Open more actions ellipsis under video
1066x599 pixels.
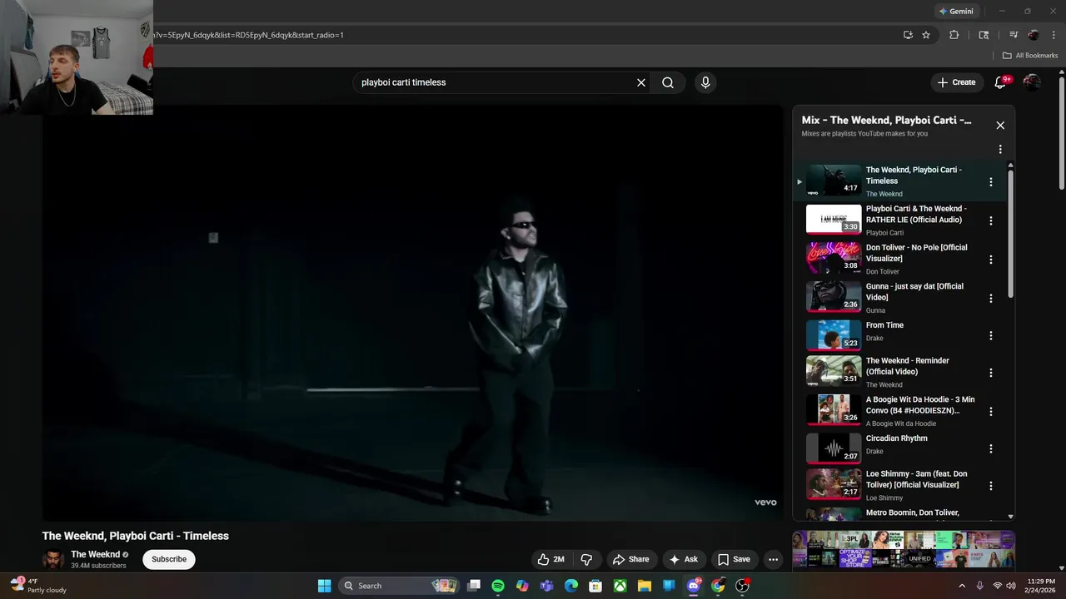click(773, 560)
